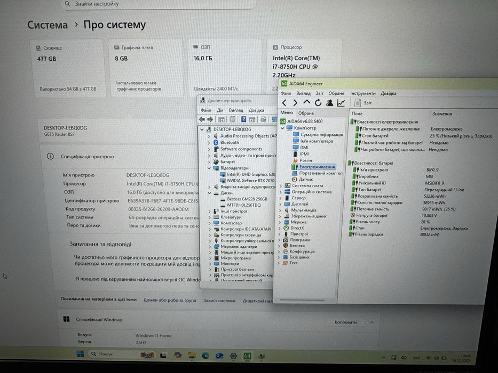Open Дія menu in Device Manager

[220, 110]
